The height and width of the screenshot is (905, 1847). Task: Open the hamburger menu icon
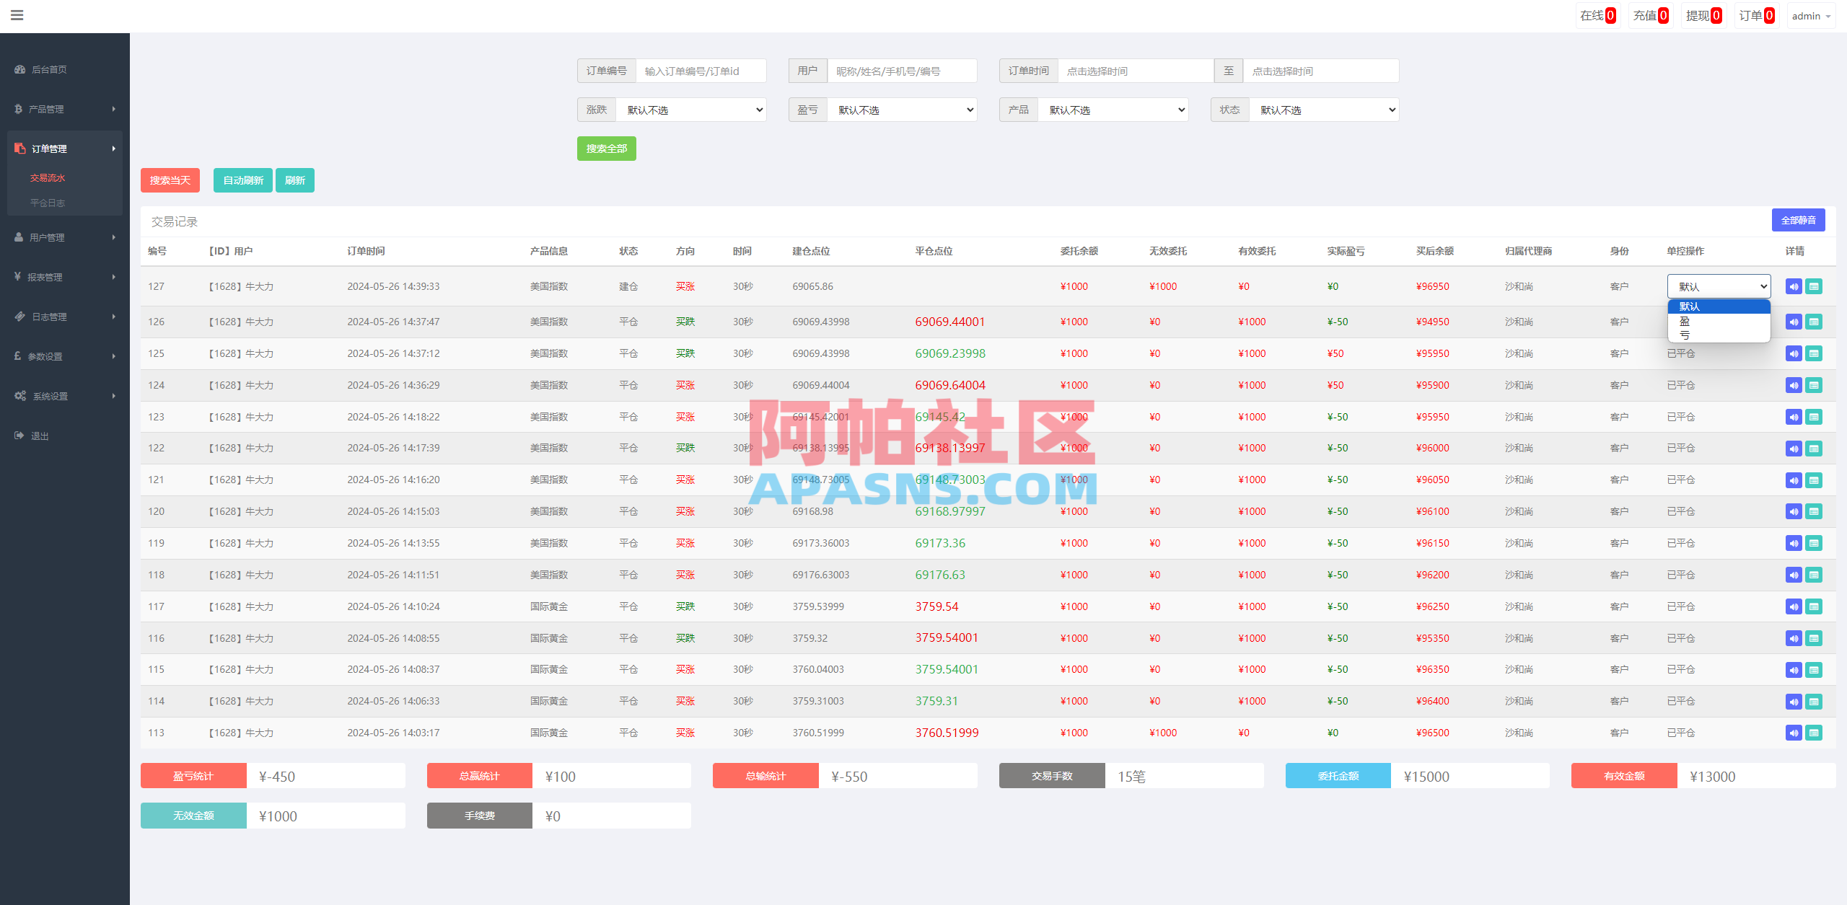(17, 15)
